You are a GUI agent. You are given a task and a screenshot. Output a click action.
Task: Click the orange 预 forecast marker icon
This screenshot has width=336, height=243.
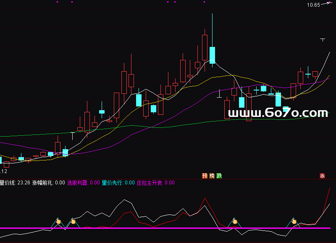(205, 176)
